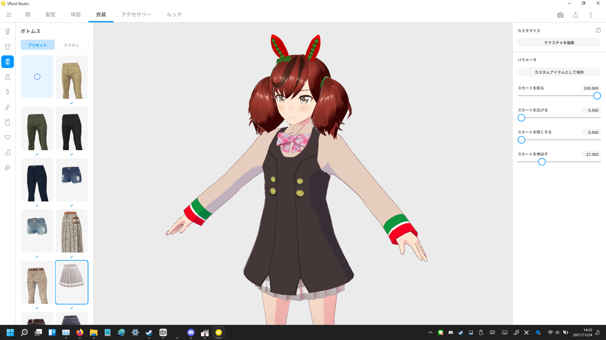Select the tops (T-shirt) category icon
606x340 pixels.
pyautogui.click(x=7, y=47)
